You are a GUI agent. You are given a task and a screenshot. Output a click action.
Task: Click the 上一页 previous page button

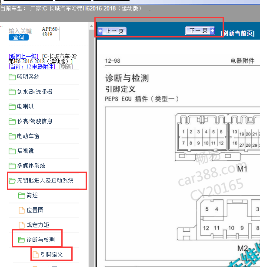tap(112, 31)
